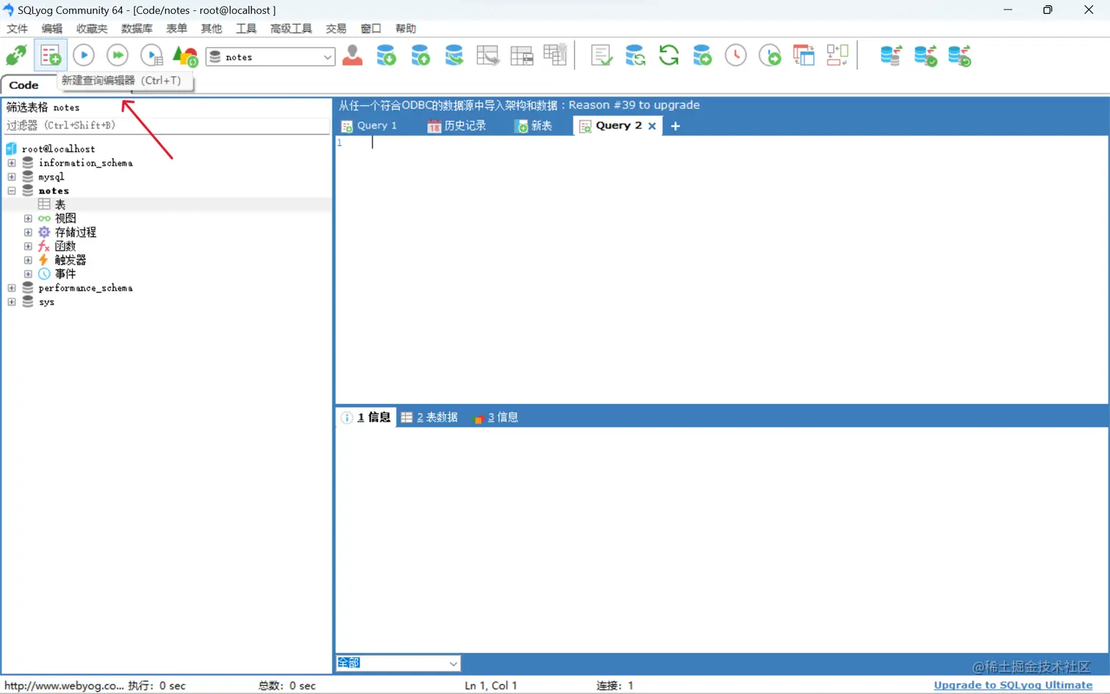
Task: Open the 高级工具 menu
Action: (x=291, y=29)
